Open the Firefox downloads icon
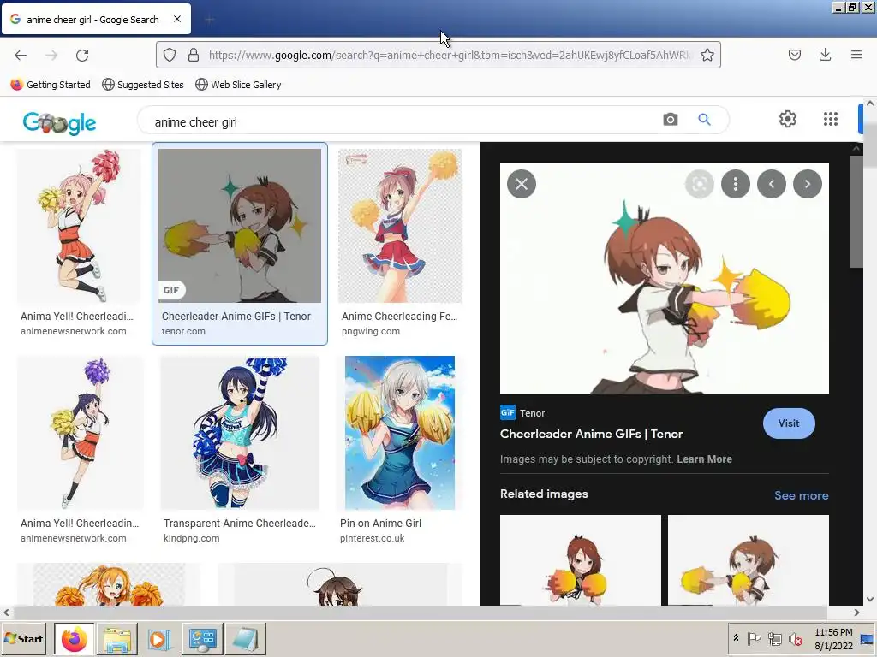The width and height of the screenshot is (877, 657). pos(825,55)
